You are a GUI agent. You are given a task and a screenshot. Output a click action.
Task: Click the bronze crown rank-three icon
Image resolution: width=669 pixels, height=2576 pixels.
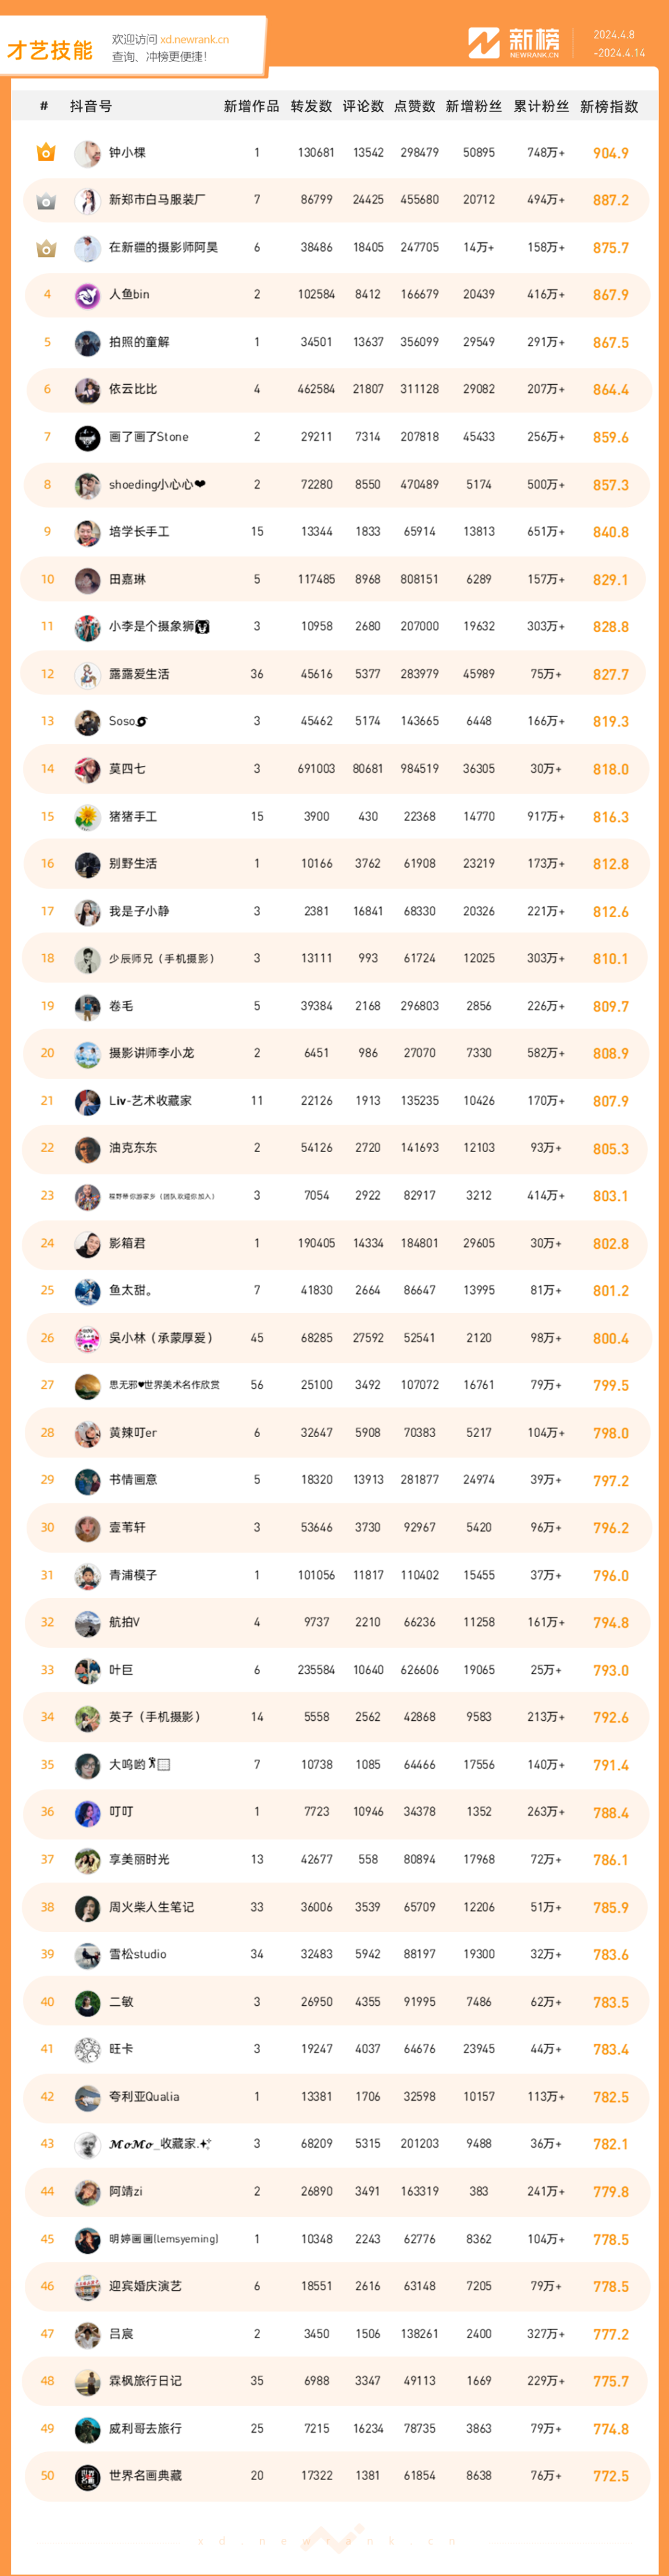46,248
